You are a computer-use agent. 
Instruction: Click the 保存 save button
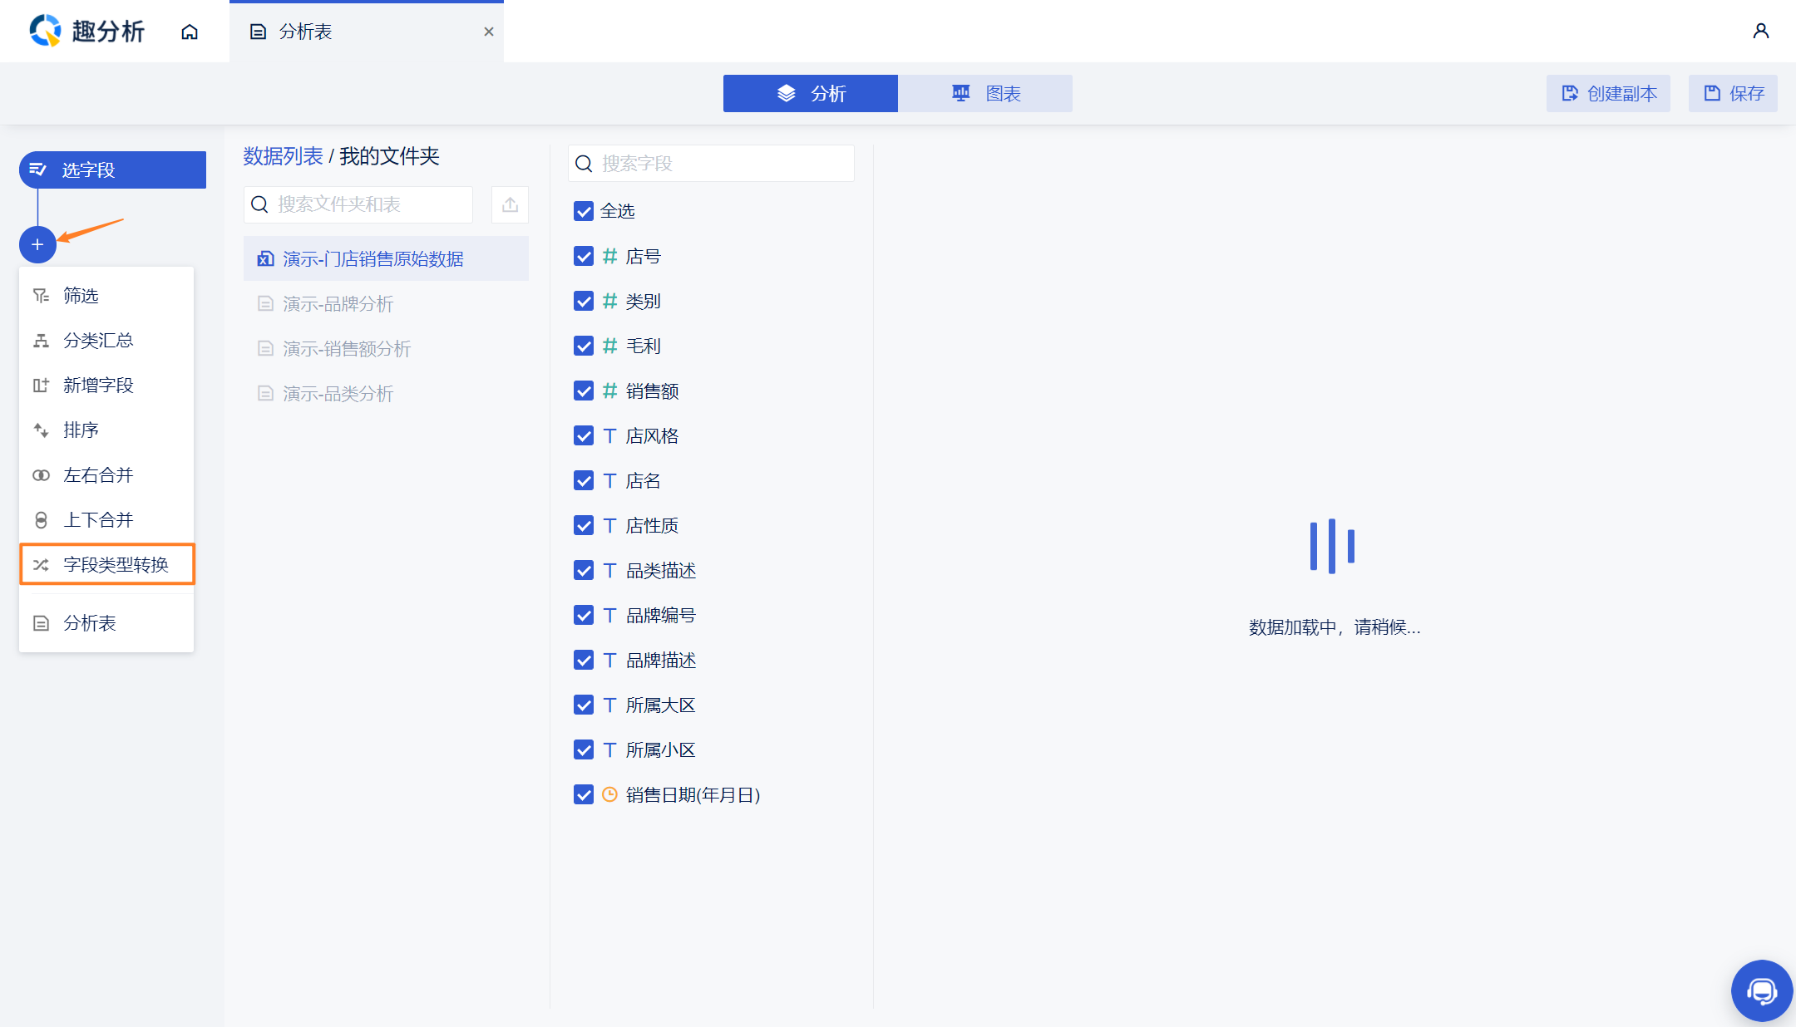(1733, 93)
